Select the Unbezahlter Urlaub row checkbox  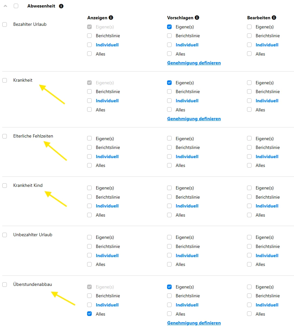pyautogui.click(x=5, y=235)
